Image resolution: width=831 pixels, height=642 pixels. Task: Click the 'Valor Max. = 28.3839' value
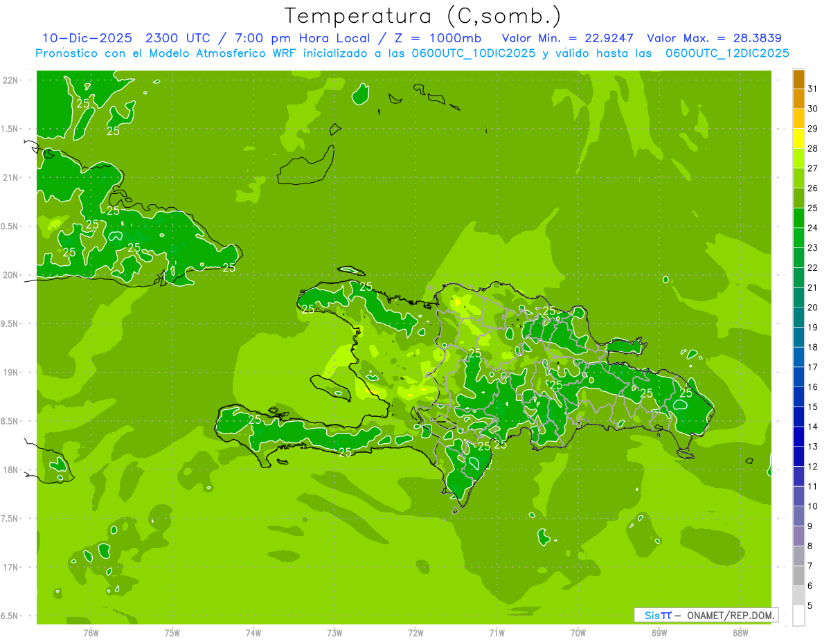714,38
